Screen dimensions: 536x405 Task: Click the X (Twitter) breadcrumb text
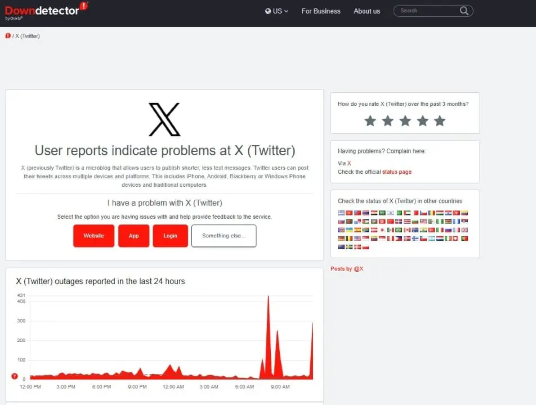coord(28,36)
